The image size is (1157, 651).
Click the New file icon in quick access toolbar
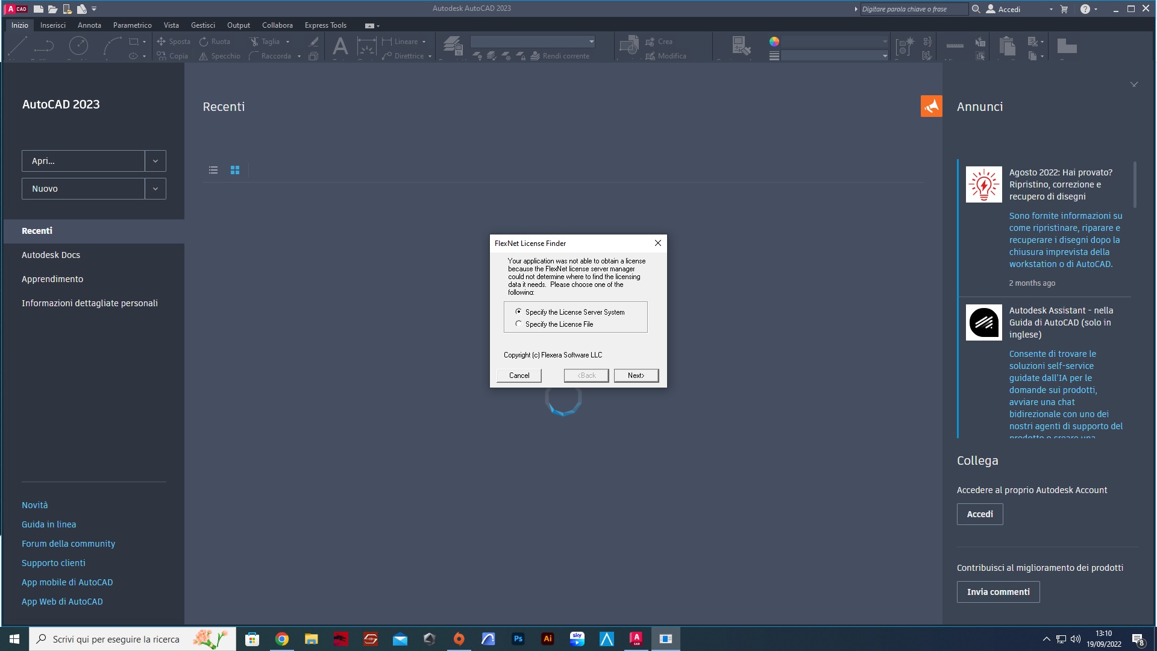click(x=38, y=9)
